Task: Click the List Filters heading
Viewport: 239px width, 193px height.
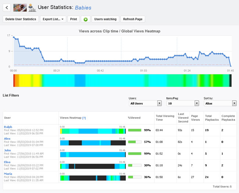Action: pyautogui.click(x=11, y=95)
